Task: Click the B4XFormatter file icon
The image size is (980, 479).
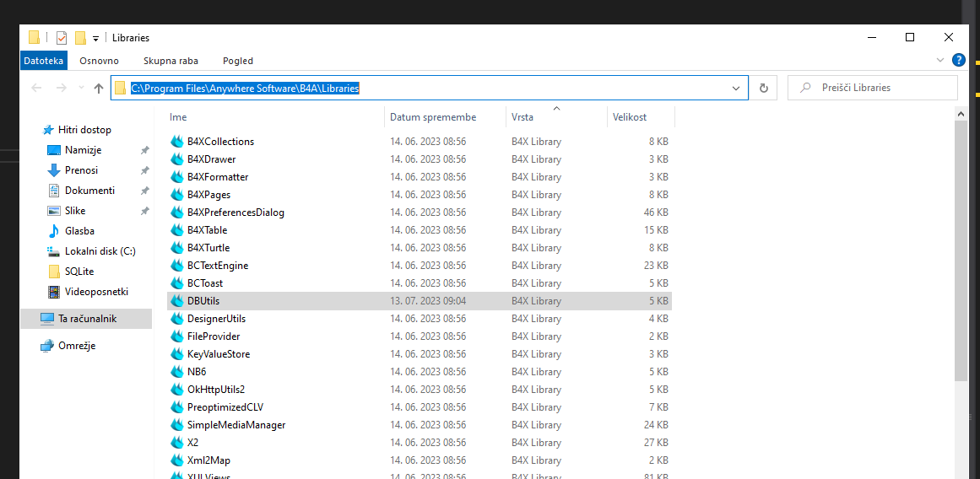Action: click(x=177, y=177)
